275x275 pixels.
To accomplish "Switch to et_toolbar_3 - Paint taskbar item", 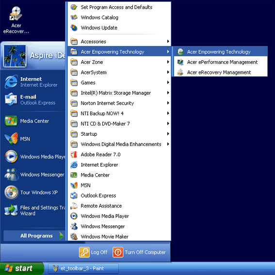I will tap(83, 268).
